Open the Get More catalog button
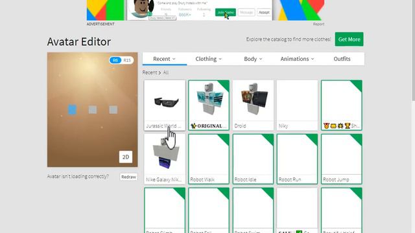 pyautogui.click(x=349, y=39)
